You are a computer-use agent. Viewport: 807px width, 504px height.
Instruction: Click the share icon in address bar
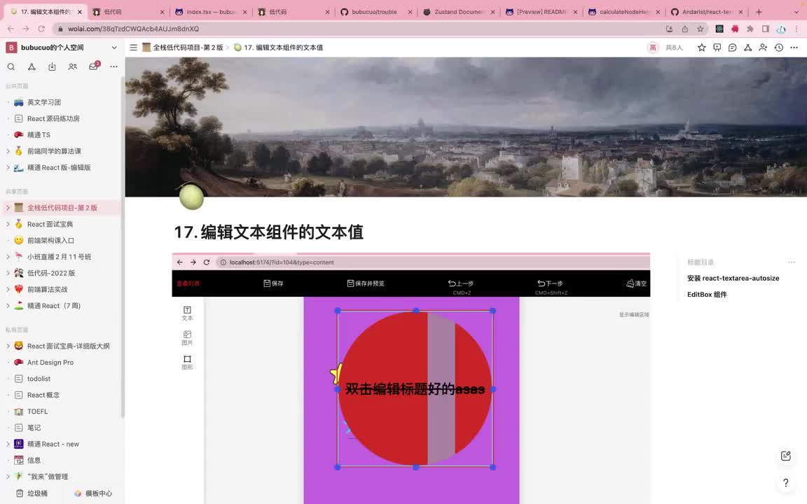pyautogui.click(x=685, y=29)
